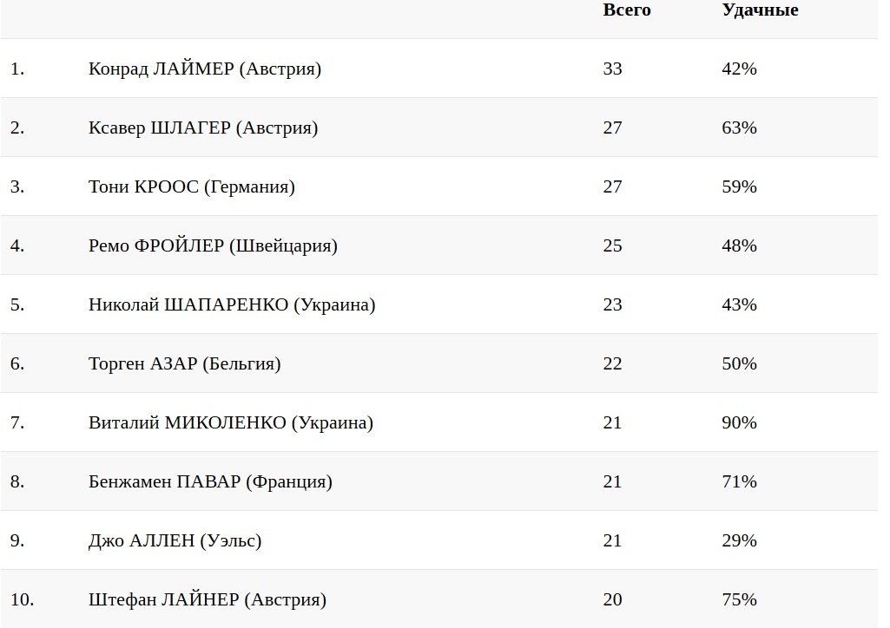Click the 90% success value

(739, 422)
